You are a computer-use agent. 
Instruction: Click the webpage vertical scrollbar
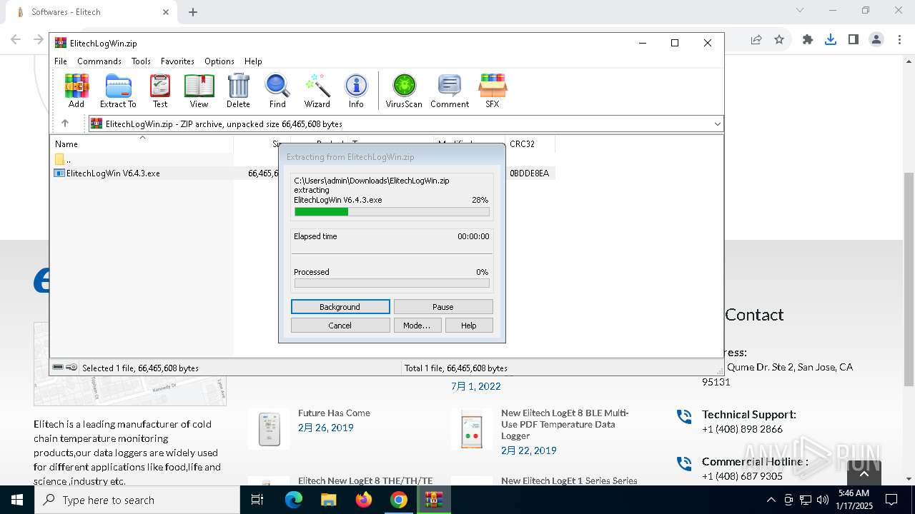click(909, 278)
